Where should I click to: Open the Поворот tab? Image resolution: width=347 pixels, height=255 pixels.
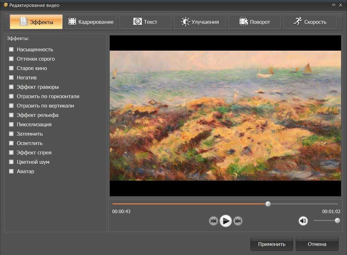[255, 22]
